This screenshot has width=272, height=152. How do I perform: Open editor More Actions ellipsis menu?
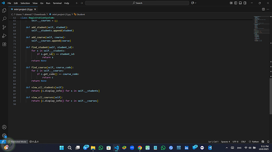point(268,9)
